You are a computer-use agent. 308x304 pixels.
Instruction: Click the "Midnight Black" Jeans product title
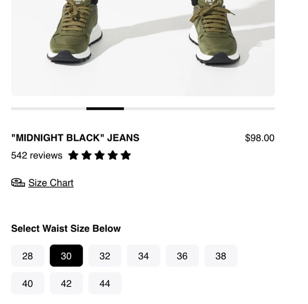coord(75,138)
